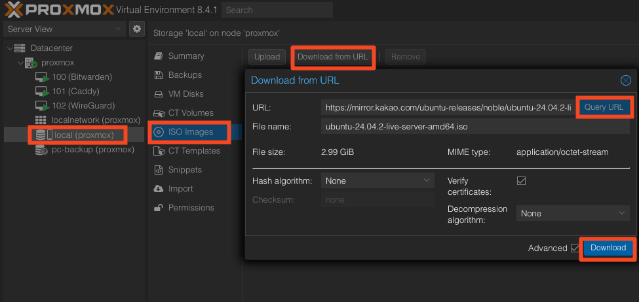The width and height of the screenshot is (639, 302).
Task: Open the CT Volumes section
Action: click(x=191, y=113)
